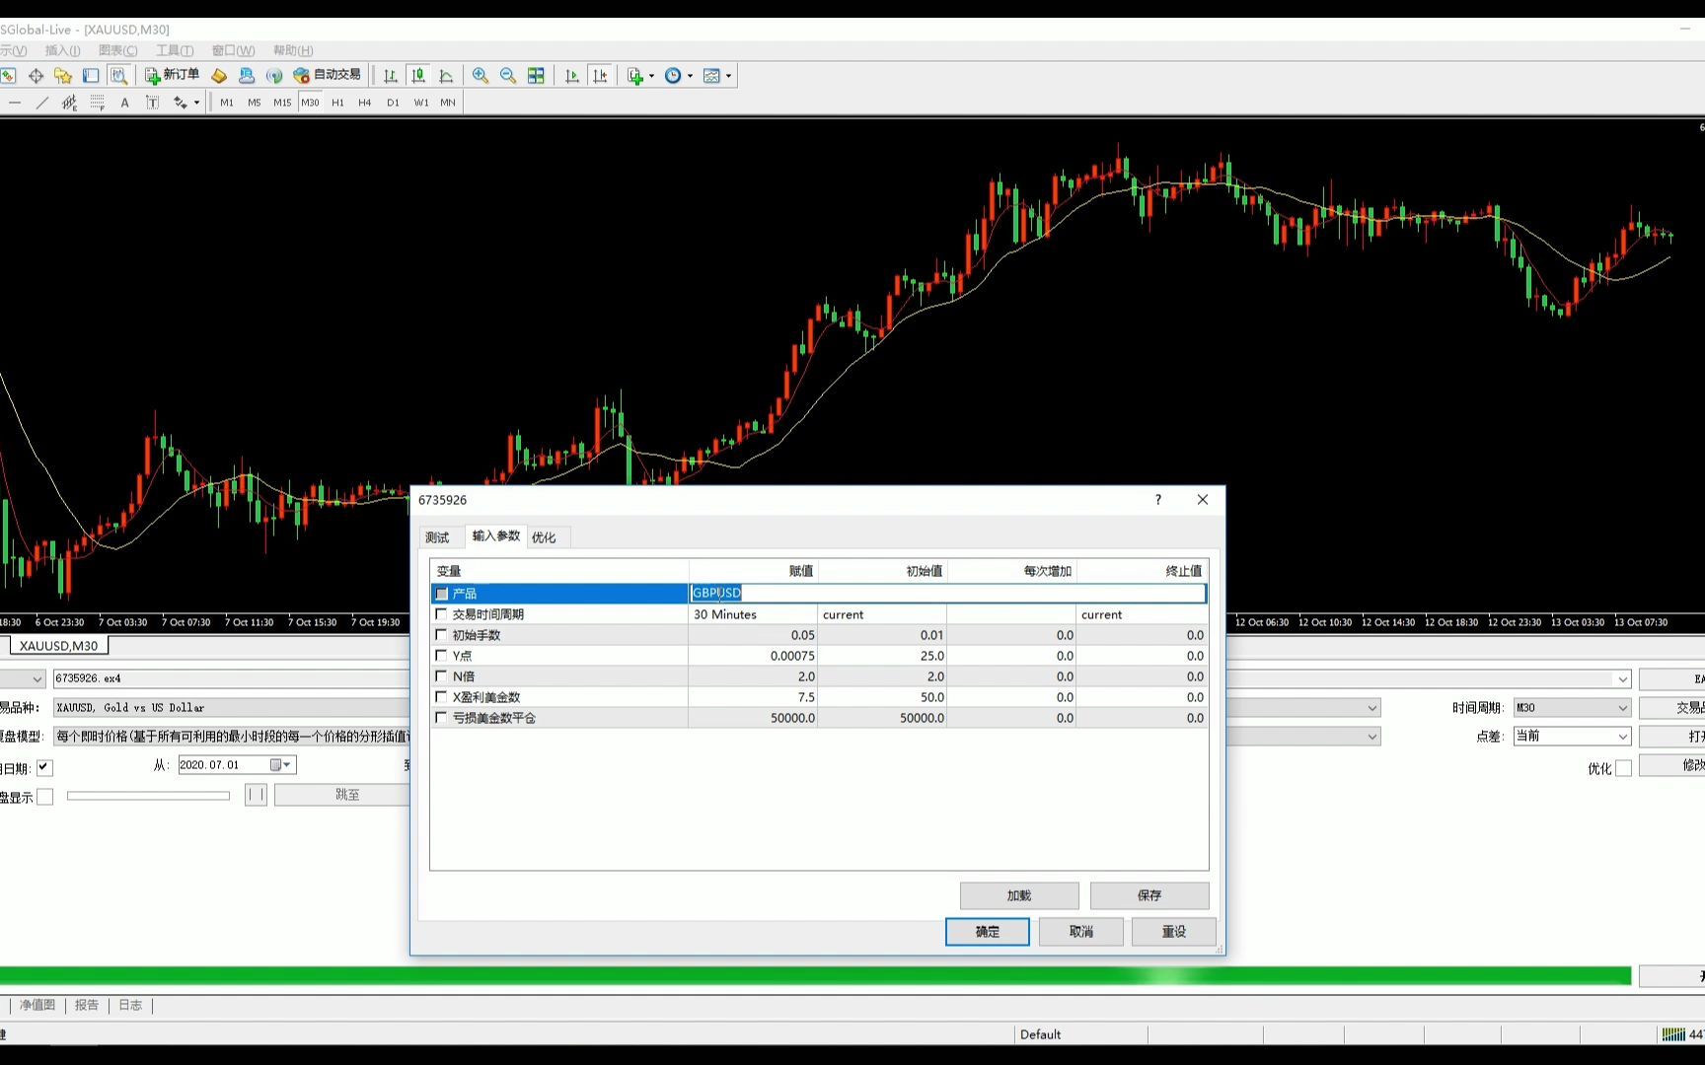1705x1065 pixels.
Task: Select the text label T tool
Action: 152,103
